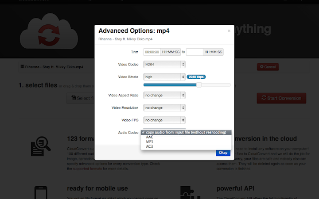319x199 pixels.
Task: Click the video file icon beside Rihanna filename
Action: pyautogui.click(x=23, y=67)
